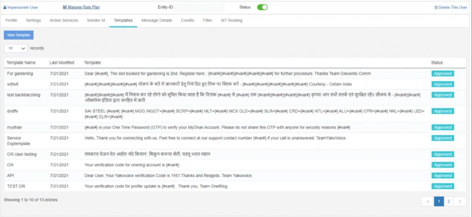Open the Settings tab
The image size is (472, 217).
33,20
